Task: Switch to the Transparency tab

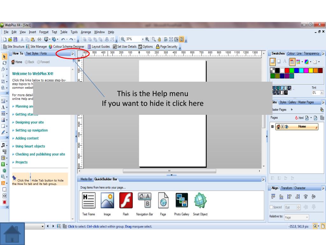Action: pos(311,54)
